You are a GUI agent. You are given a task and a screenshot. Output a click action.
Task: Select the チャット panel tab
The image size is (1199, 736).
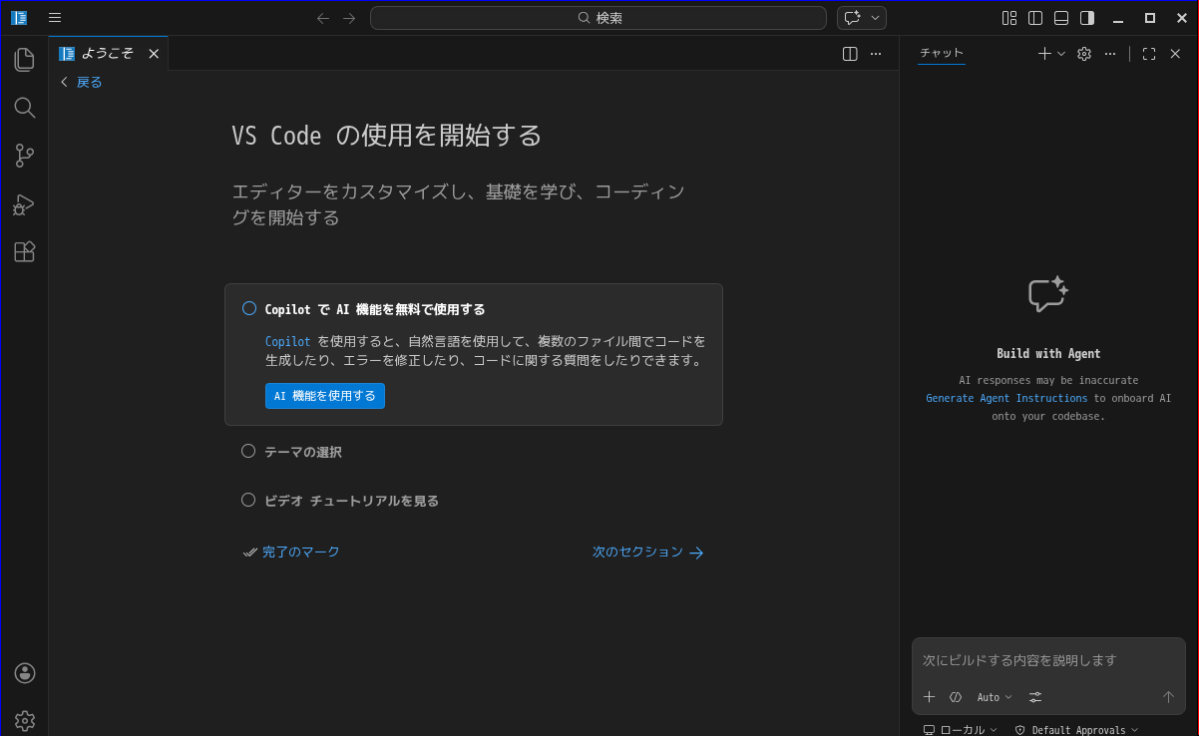942,53
